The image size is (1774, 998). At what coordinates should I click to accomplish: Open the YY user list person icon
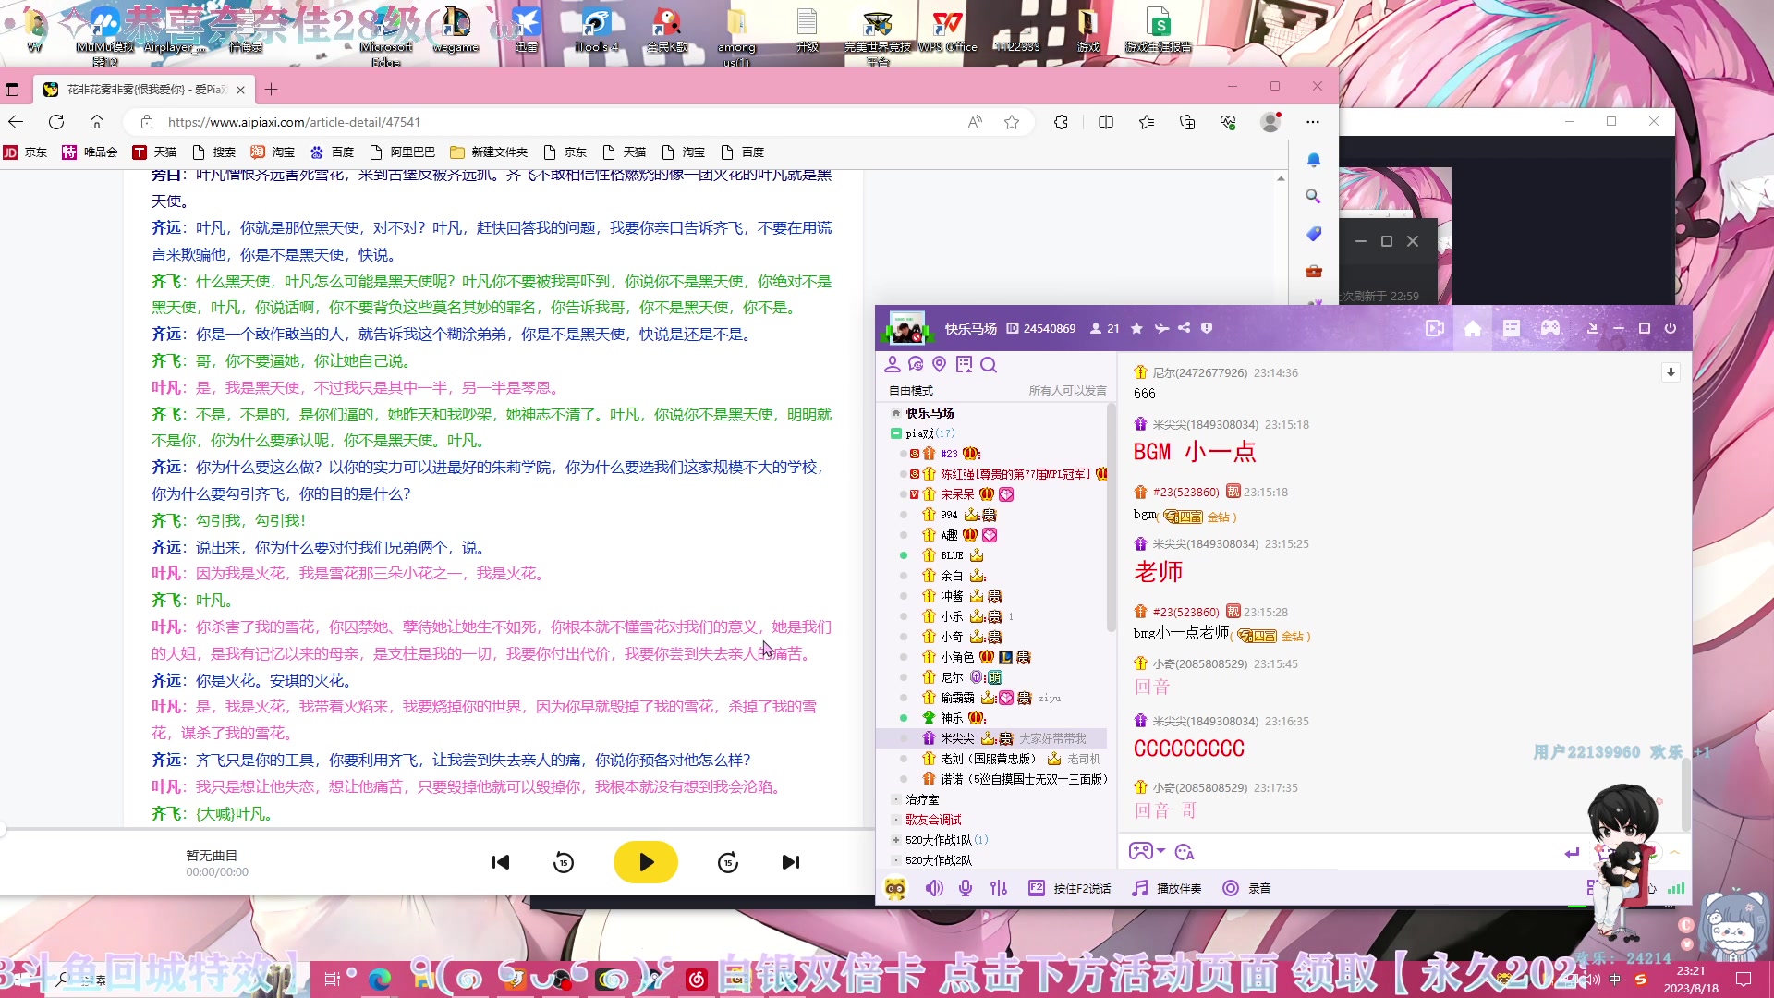pyautogui.click(x=893, y=365)
